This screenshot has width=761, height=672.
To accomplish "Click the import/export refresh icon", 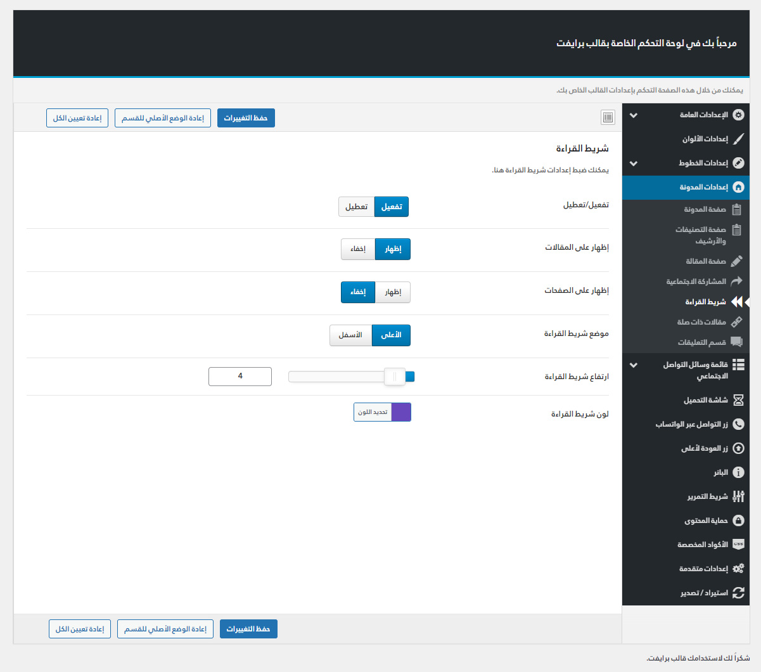I will click(738, 593).
